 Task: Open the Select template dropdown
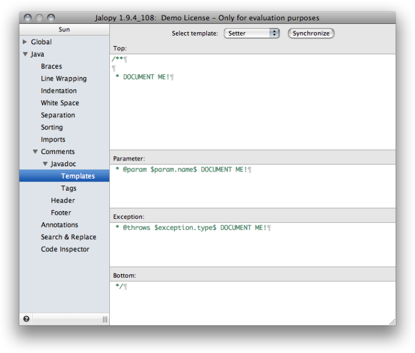[251, 33]
